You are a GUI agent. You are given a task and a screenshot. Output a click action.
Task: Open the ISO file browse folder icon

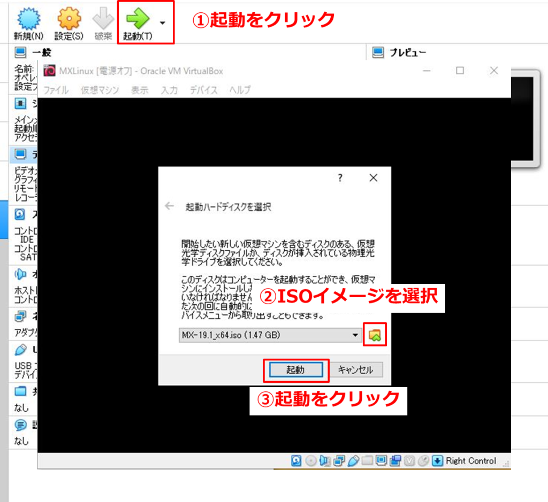tap(373, 335)
